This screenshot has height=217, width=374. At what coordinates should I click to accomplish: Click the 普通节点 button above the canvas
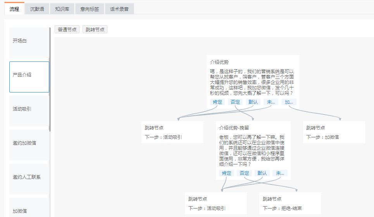pos(67,29)
